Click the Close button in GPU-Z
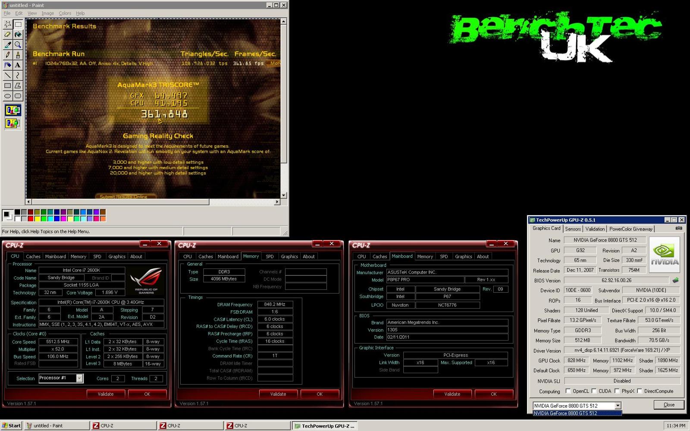This screenshot has width=690, height=431. point(669,405)
